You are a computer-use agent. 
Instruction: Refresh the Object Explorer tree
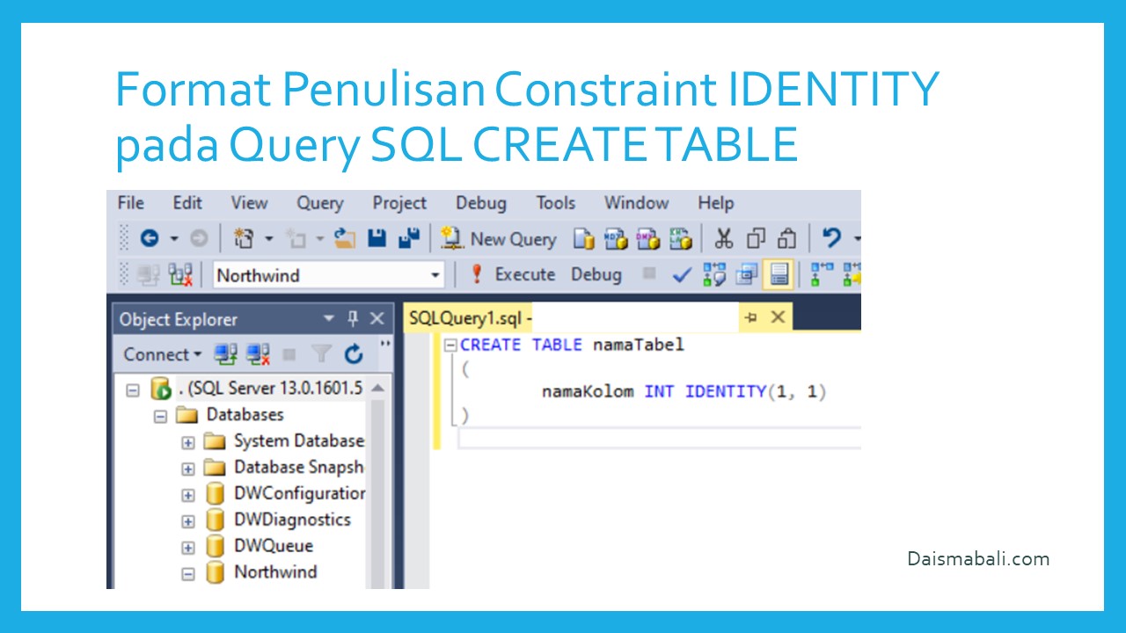coord(354,354)
